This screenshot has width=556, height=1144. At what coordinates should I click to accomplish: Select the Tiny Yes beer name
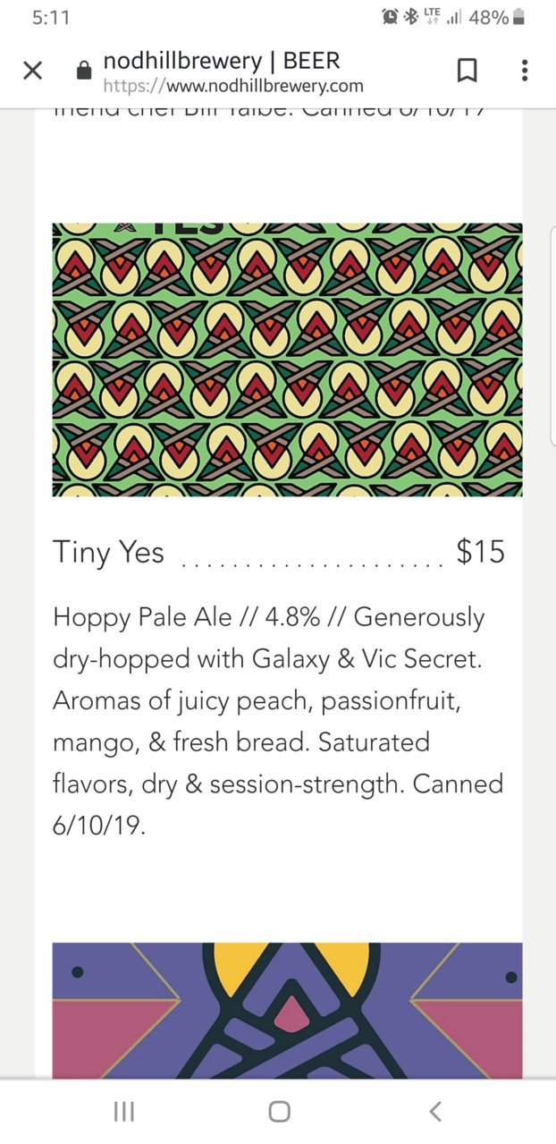tap(108, 553)
